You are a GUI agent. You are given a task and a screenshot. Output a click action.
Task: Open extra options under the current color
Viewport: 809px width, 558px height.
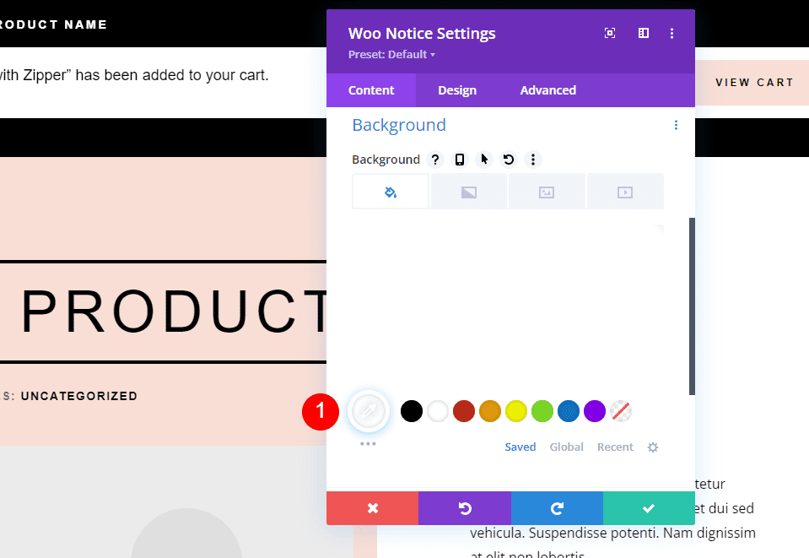368,442
